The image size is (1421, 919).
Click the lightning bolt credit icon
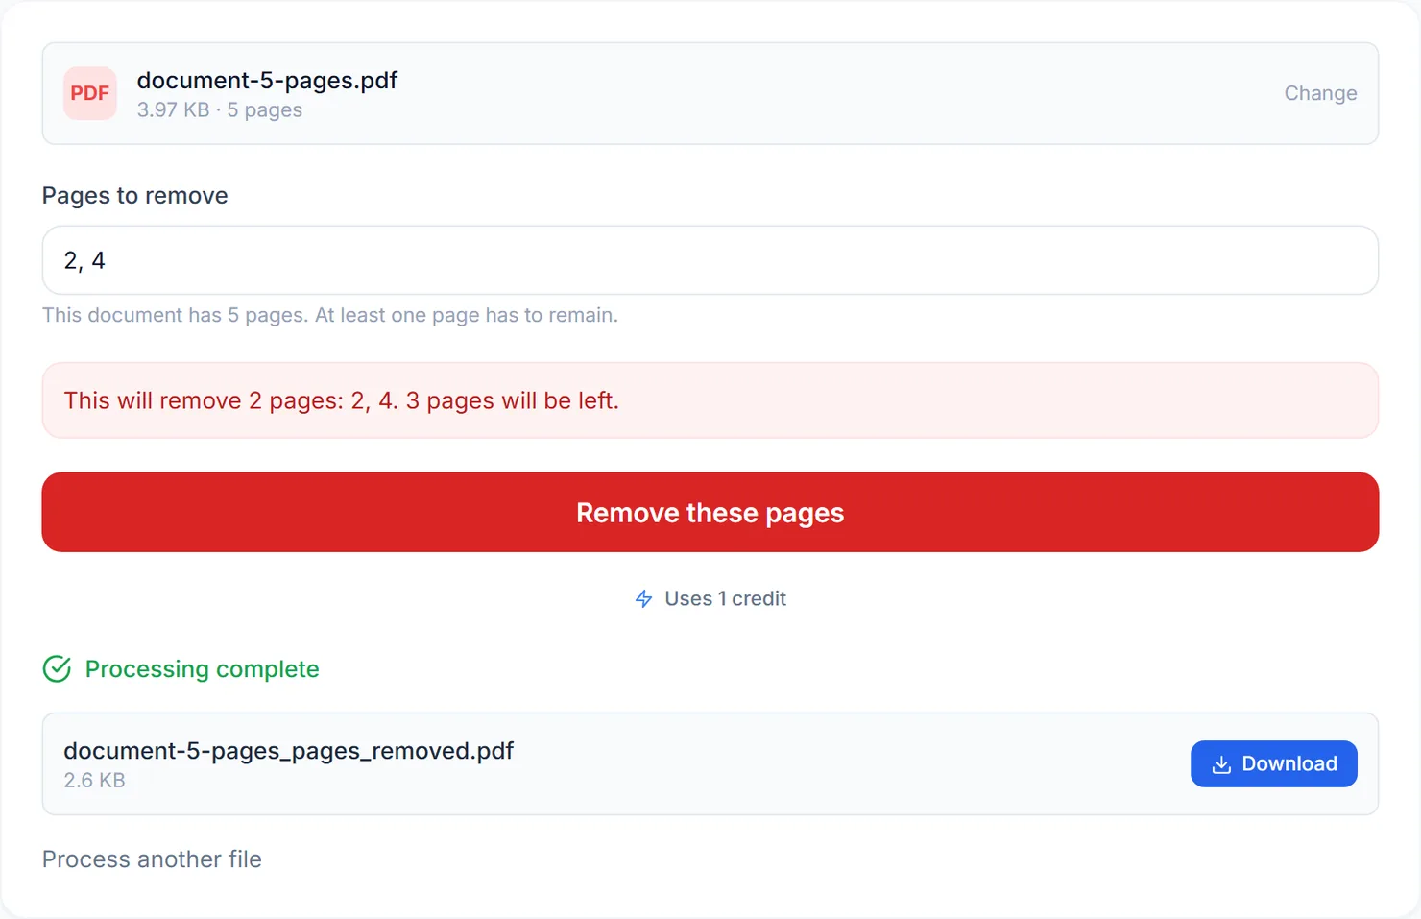644,599
